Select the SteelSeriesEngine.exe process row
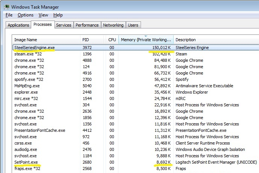 point(136,48)
